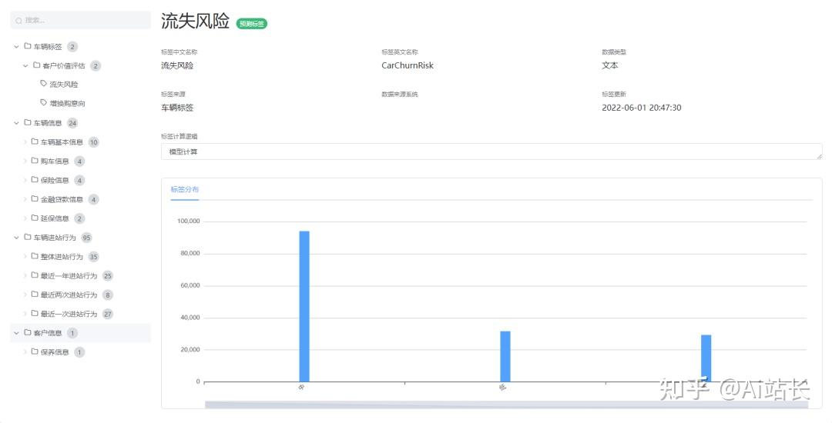
Task: Click the 客户信息 folder icon
Action: coord(28,332)
